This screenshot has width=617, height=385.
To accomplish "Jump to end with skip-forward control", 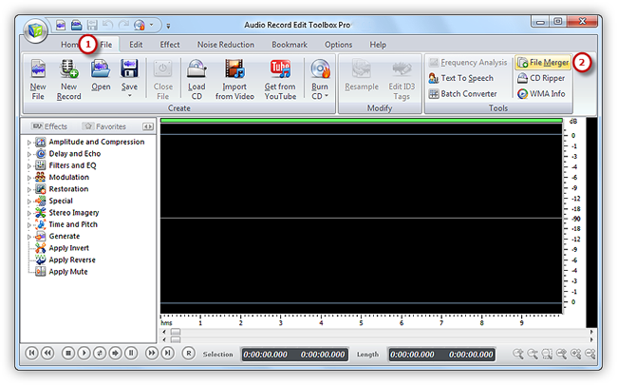I will pos(168,353).
